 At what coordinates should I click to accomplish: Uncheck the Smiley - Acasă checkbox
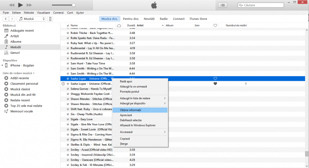click(x=68, y=150)
